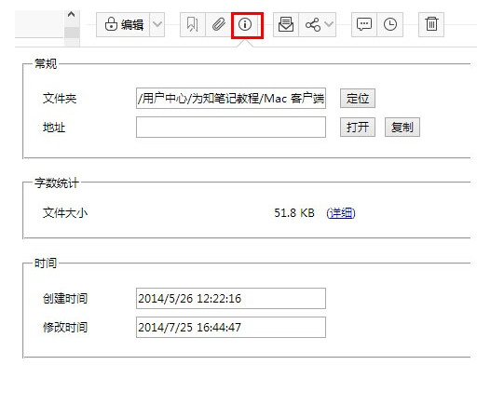
Task: Click the note info icon
Action: click(x=245, y=24)
